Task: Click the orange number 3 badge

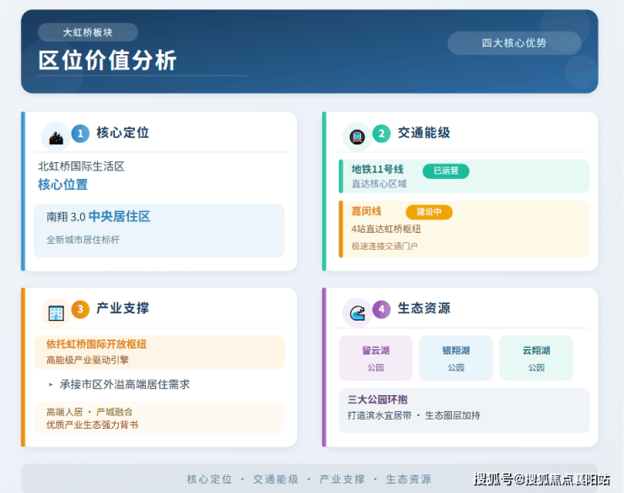Action: [x=80, y=309]
